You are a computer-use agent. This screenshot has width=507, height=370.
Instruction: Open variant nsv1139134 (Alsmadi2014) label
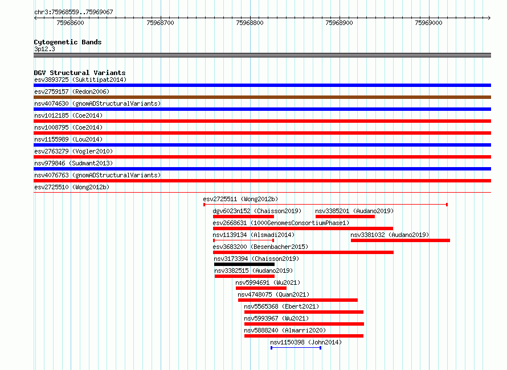tap(254, 235)
